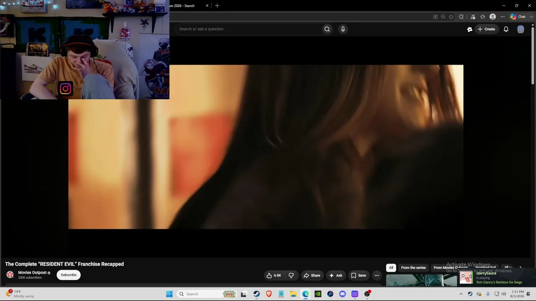Click the video title 'The Complete RESIDENT EVIL Franchise Recapped'

64,264
